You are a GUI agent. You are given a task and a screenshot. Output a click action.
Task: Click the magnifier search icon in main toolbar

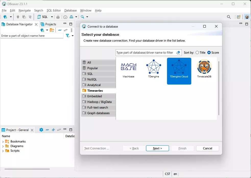82,17
